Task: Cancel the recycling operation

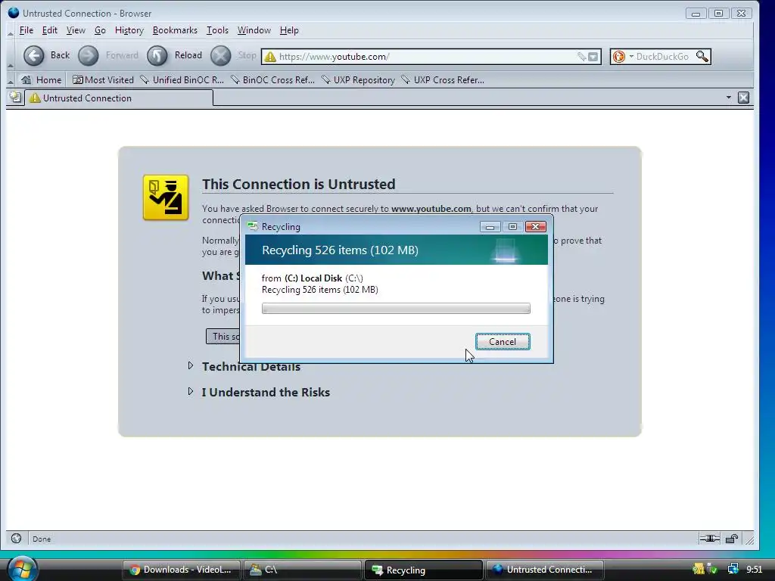Action: point(503,342)
